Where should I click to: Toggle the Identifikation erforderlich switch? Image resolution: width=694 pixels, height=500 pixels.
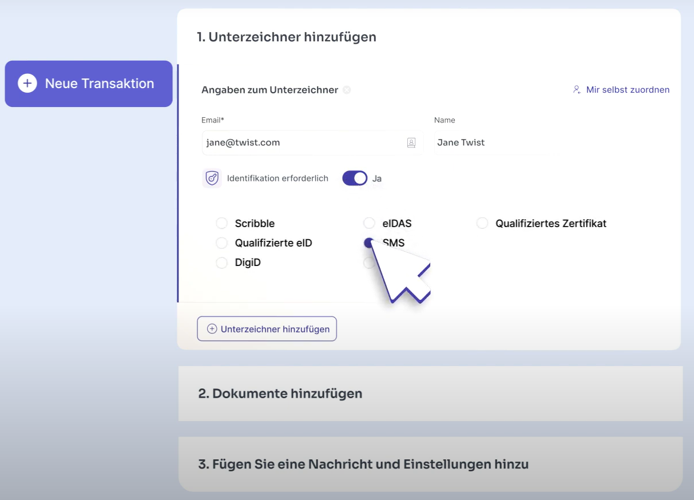coord(355,178)
